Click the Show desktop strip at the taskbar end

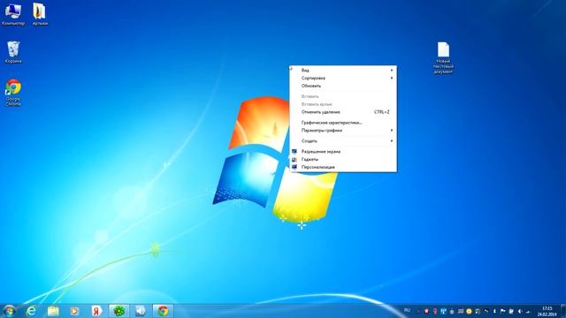pyautogui.click(x=562, y=311)
